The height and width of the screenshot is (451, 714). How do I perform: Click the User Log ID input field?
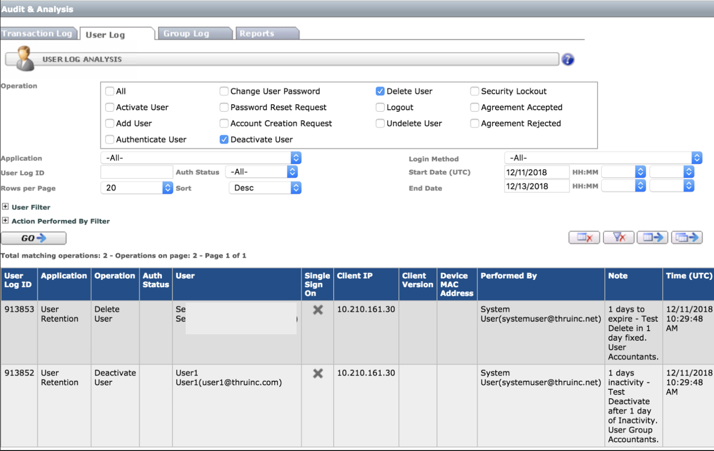click(x=137, y=172)
